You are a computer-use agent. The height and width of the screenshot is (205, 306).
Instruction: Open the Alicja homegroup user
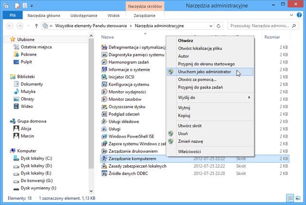click(26, 128)
